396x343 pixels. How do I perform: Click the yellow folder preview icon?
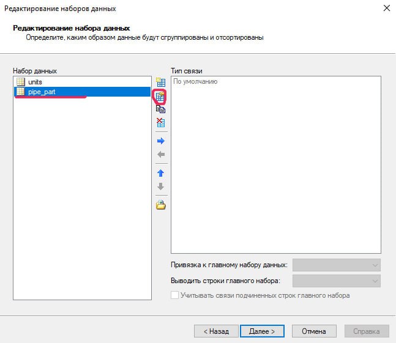pyautogui.click(x=161, y=205)
